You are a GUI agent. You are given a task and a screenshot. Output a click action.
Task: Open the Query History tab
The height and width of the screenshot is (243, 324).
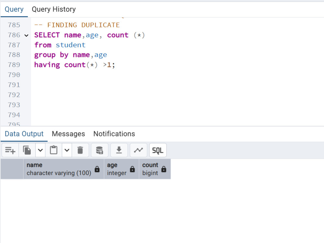(54, 9)
